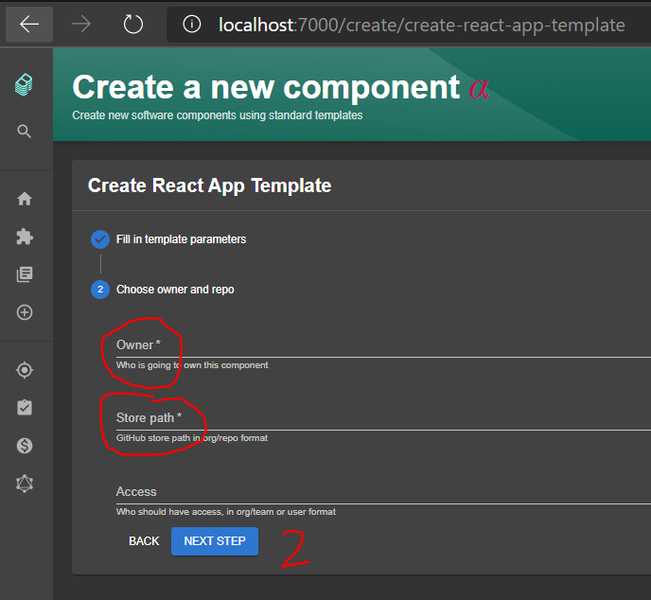Image resolution: width=651 pixels, height=600 pixels.
Task: Open cost insights dollar icon
Action: 25,446
